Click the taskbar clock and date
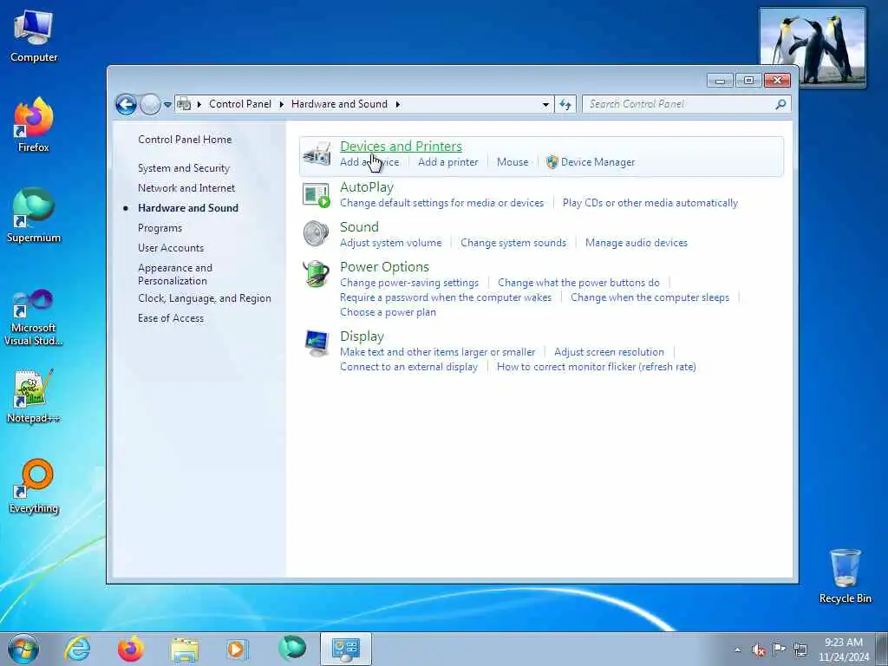Screen dimensions: 888x666 coord(844,649)
